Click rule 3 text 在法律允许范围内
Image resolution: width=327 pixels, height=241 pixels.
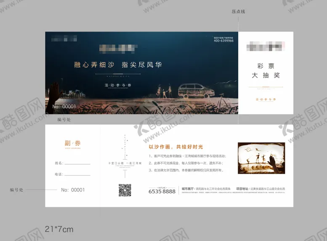pos(186,170)
